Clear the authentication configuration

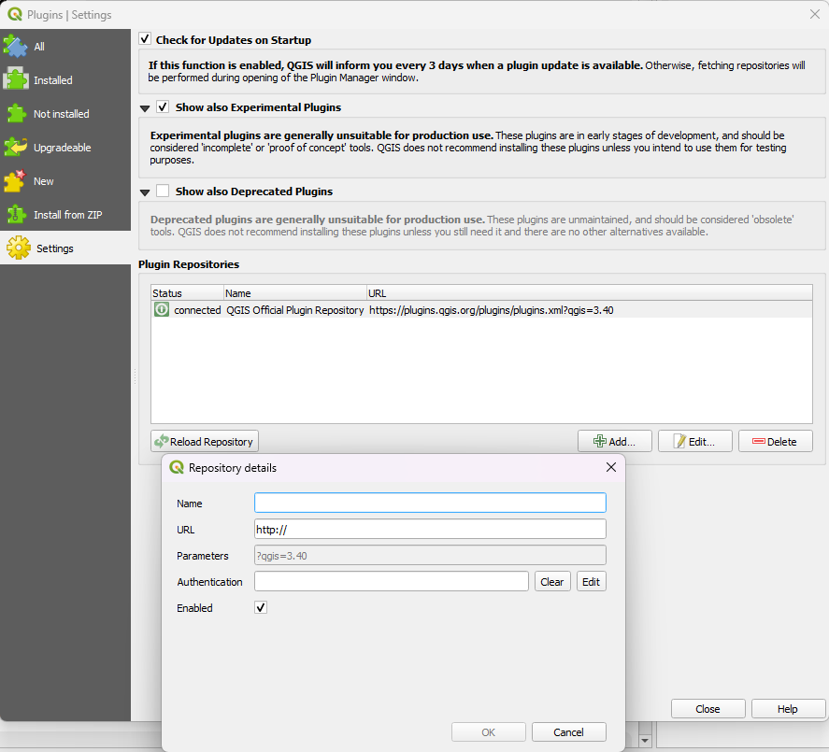point(552,581)
